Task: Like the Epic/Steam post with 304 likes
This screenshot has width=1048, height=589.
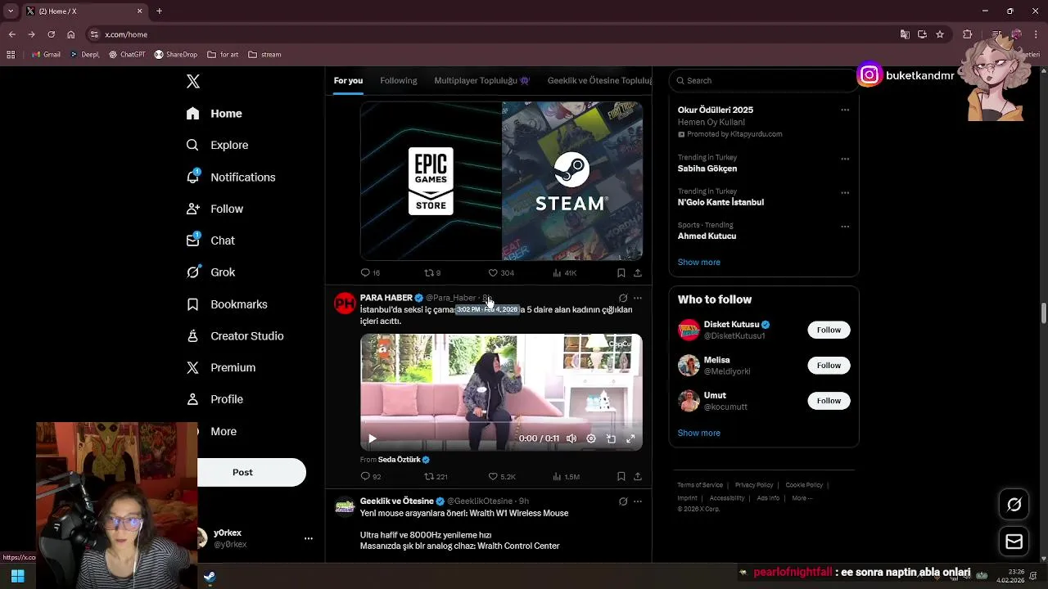Action: click(x=501, y=272)
